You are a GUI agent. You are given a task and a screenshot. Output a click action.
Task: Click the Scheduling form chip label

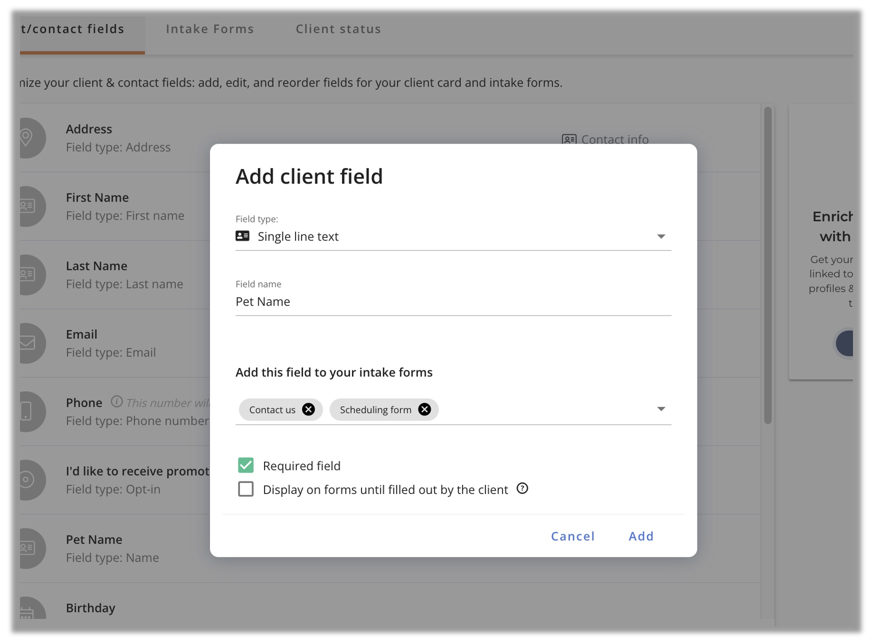[x=375, y=409]
